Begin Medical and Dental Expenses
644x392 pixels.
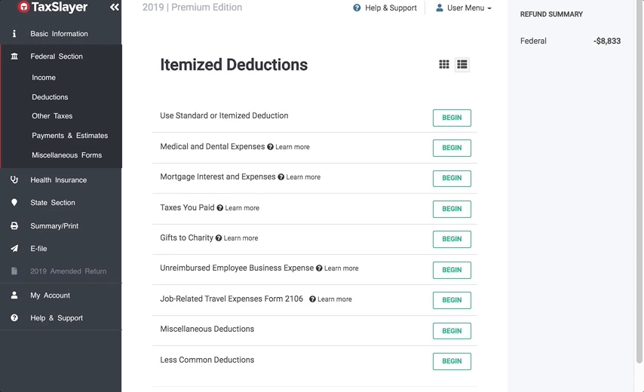(x=452, y=148)
